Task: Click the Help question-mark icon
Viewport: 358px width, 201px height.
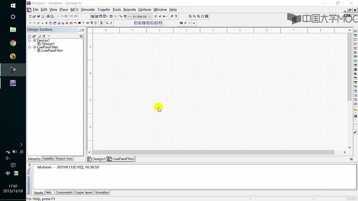Action: pos(176,16)
